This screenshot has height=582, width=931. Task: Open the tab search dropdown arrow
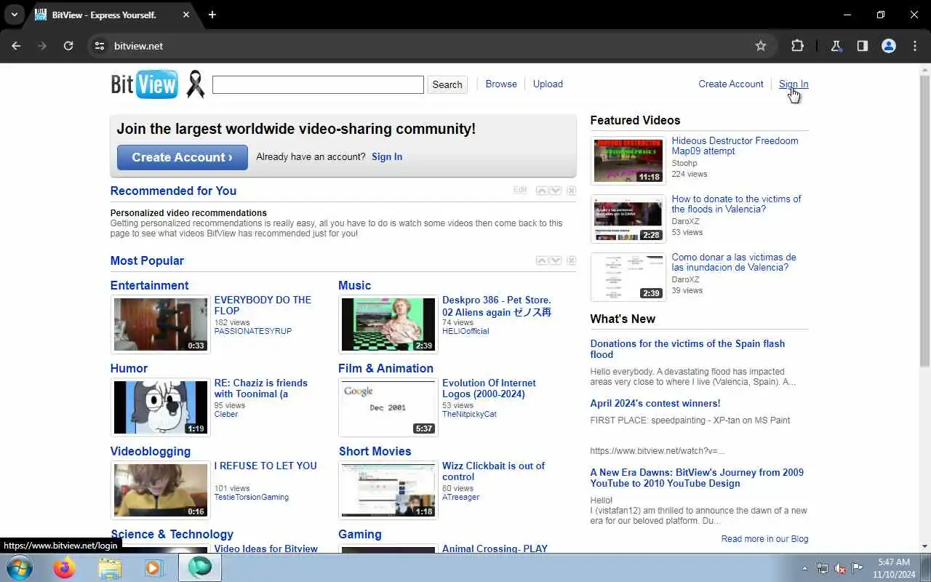tap(14, 15)
